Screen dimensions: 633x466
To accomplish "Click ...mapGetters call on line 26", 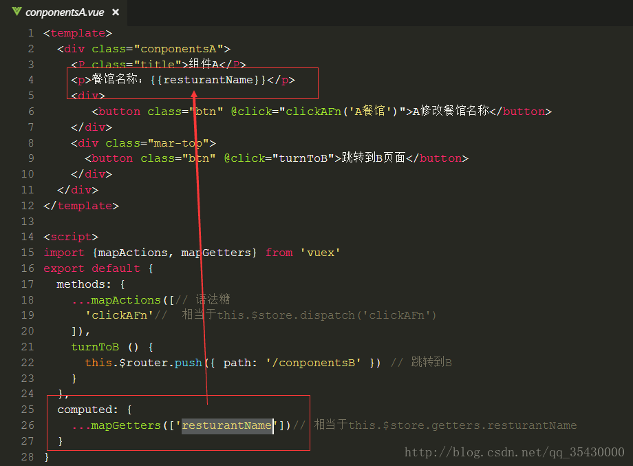I will pos(181,425).
